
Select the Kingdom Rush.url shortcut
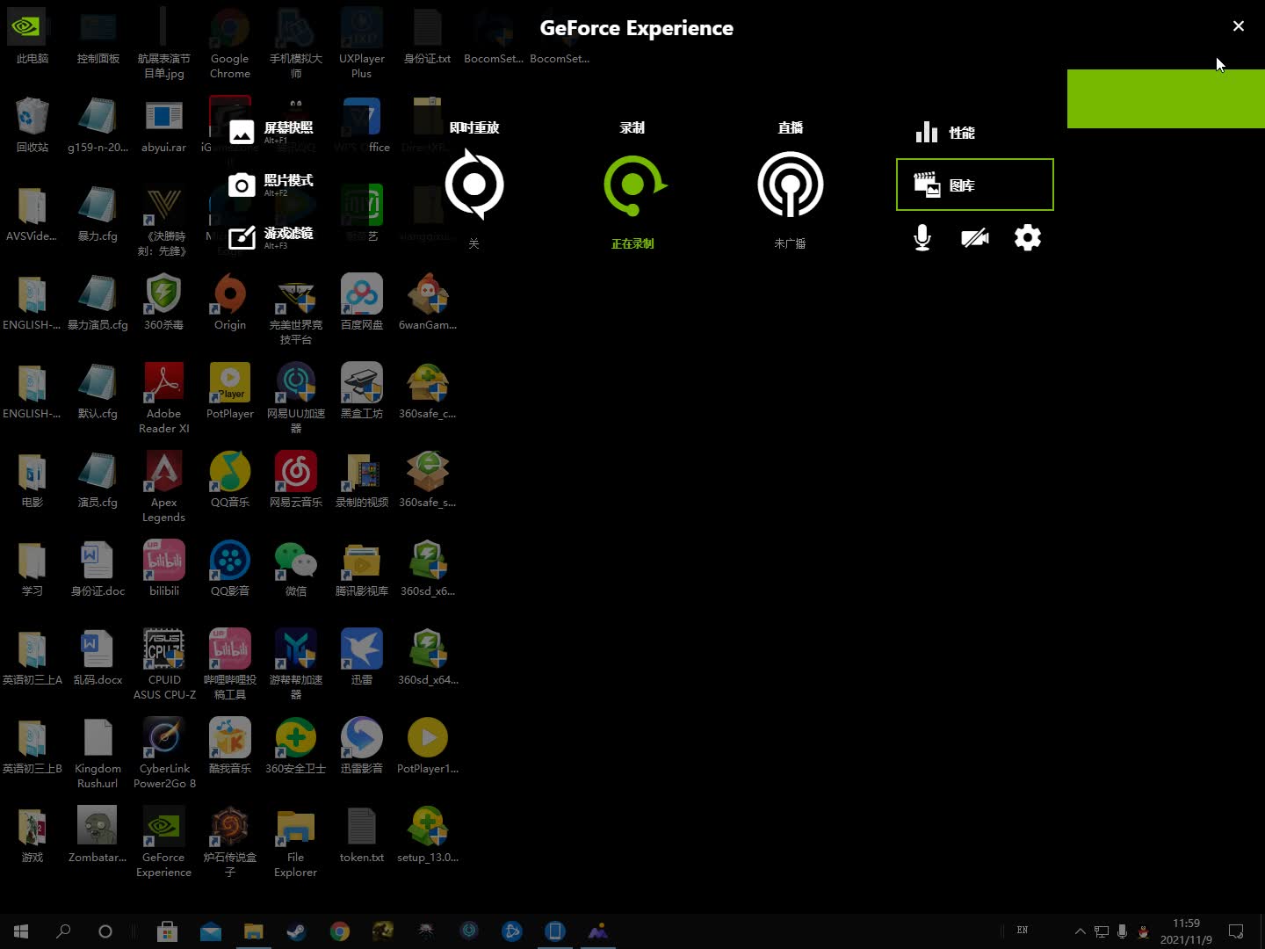98,753
